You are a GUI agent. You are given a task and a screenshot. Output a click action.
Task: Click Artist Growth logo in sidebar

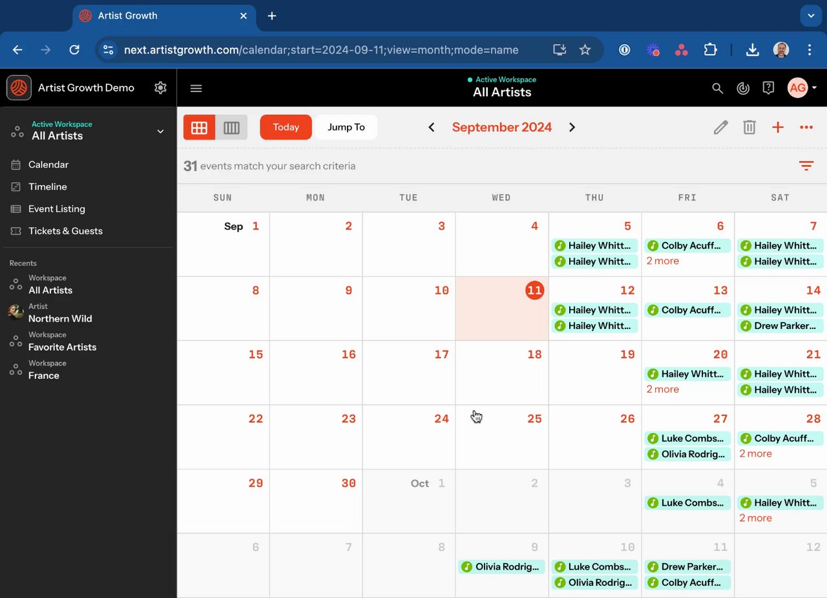19,88
